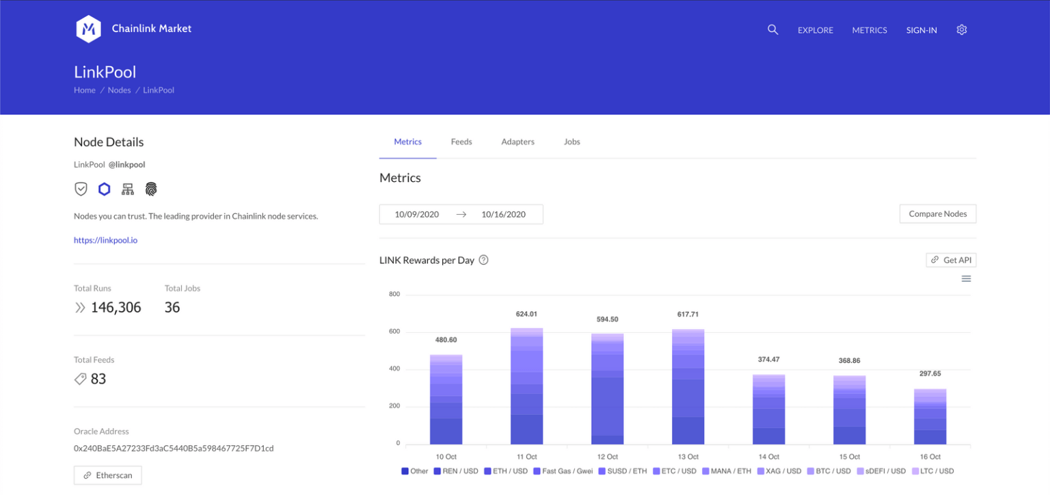This screenshot has width=1050, height=495.
Task: Open settings via the gear icon
Action: pos(962,29)
